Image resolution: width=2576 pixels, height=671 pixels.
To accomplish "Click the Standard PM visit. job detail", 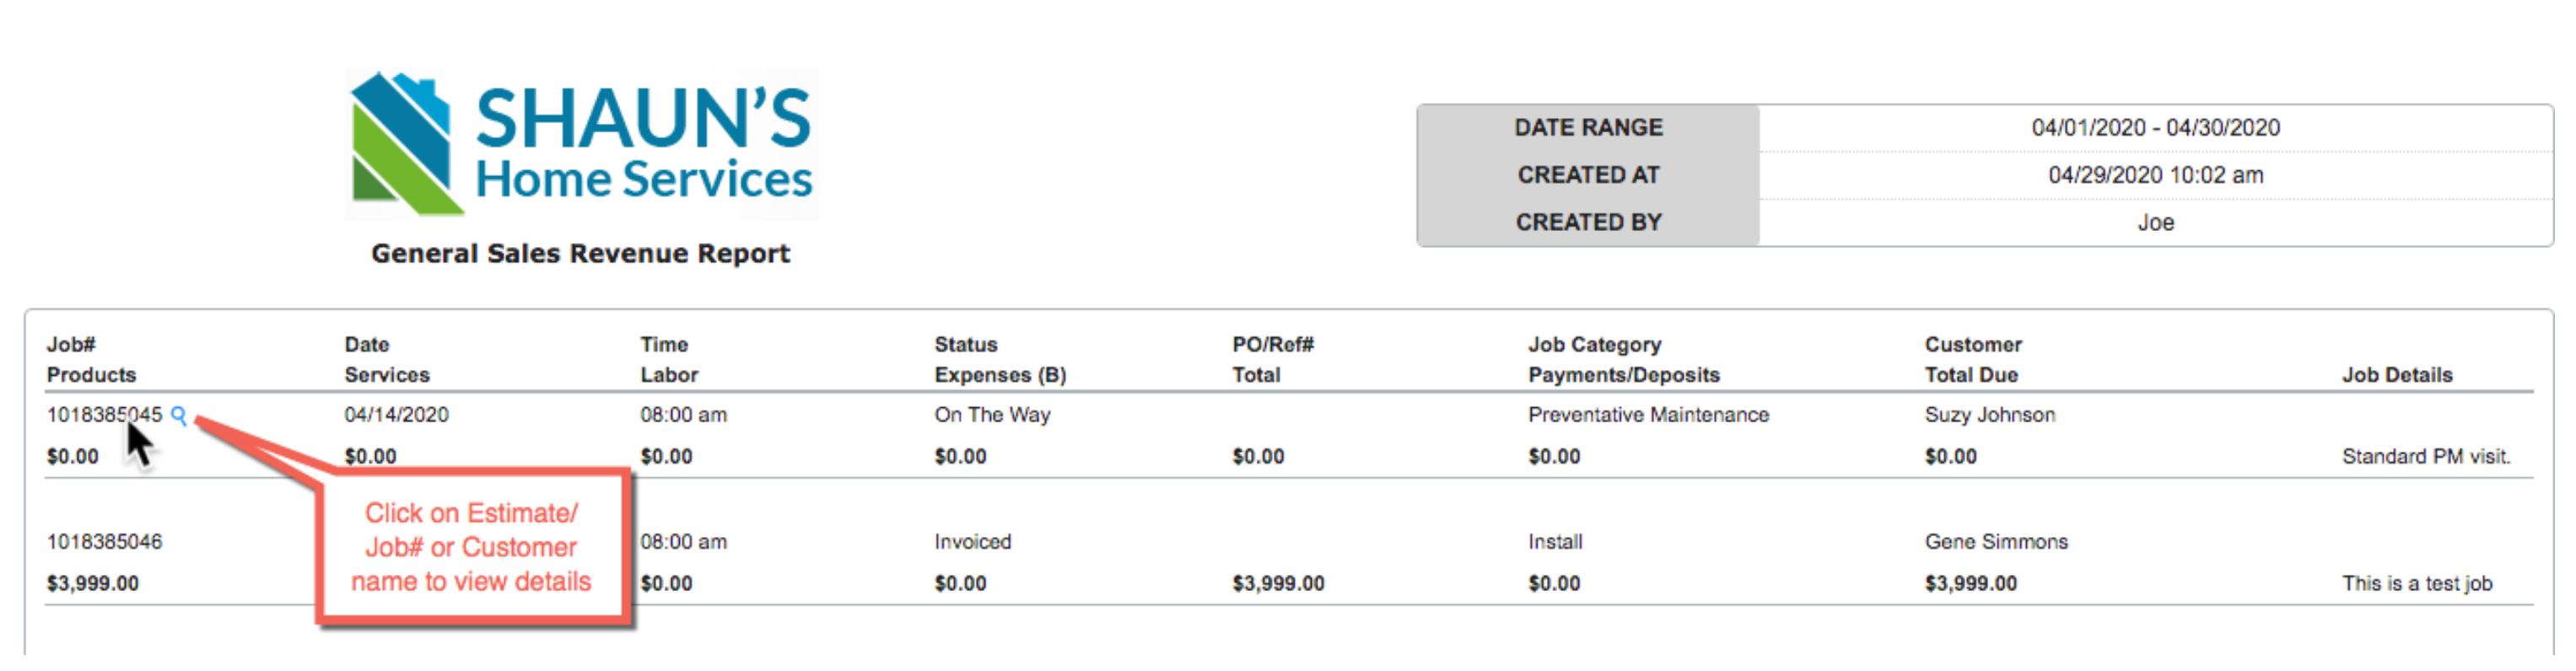I will pos(2425,457).
